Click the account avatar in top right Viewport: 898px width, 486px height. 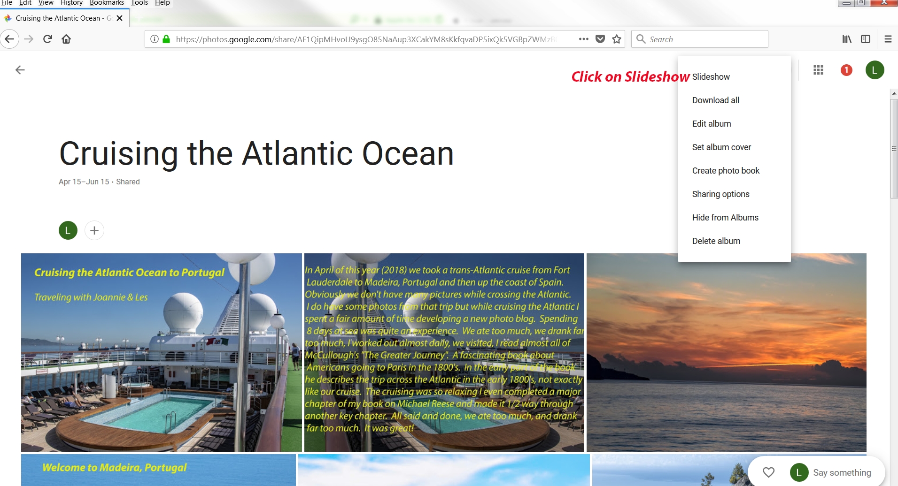(x=875, y=70)
